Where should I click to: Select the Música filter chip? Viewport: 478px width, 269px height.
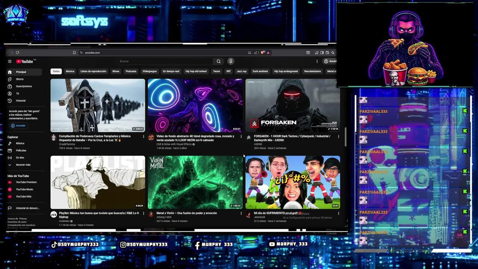coord(70,71)
